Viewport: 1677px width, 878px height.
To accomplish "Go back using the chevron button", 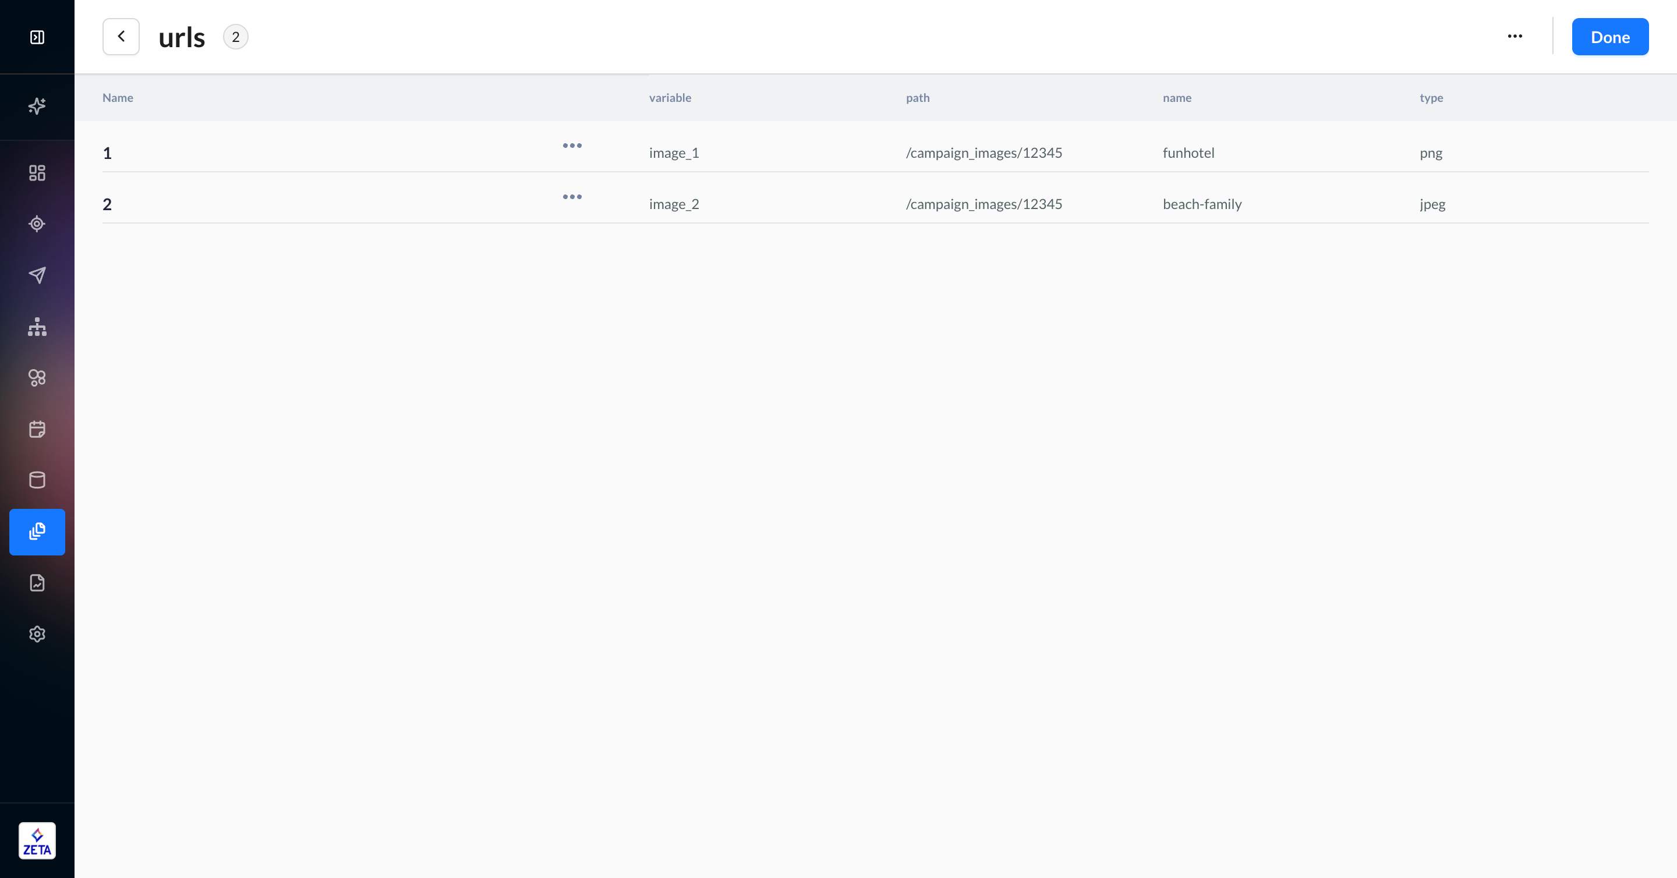I will click(x=121, y=37).
